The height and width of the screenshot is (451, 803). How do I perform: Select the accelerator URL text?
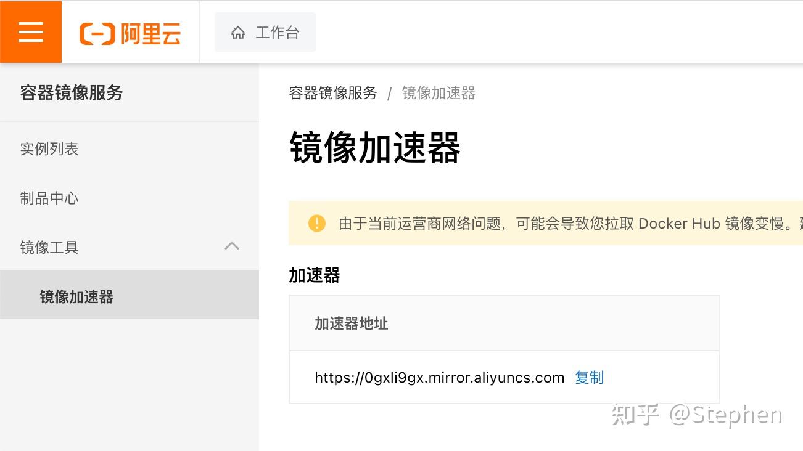click(440, 378)
